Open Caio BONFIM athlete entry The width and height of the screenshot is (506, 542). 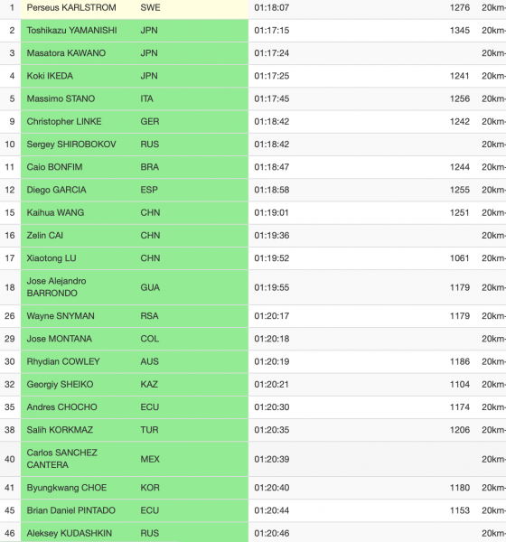54,167
